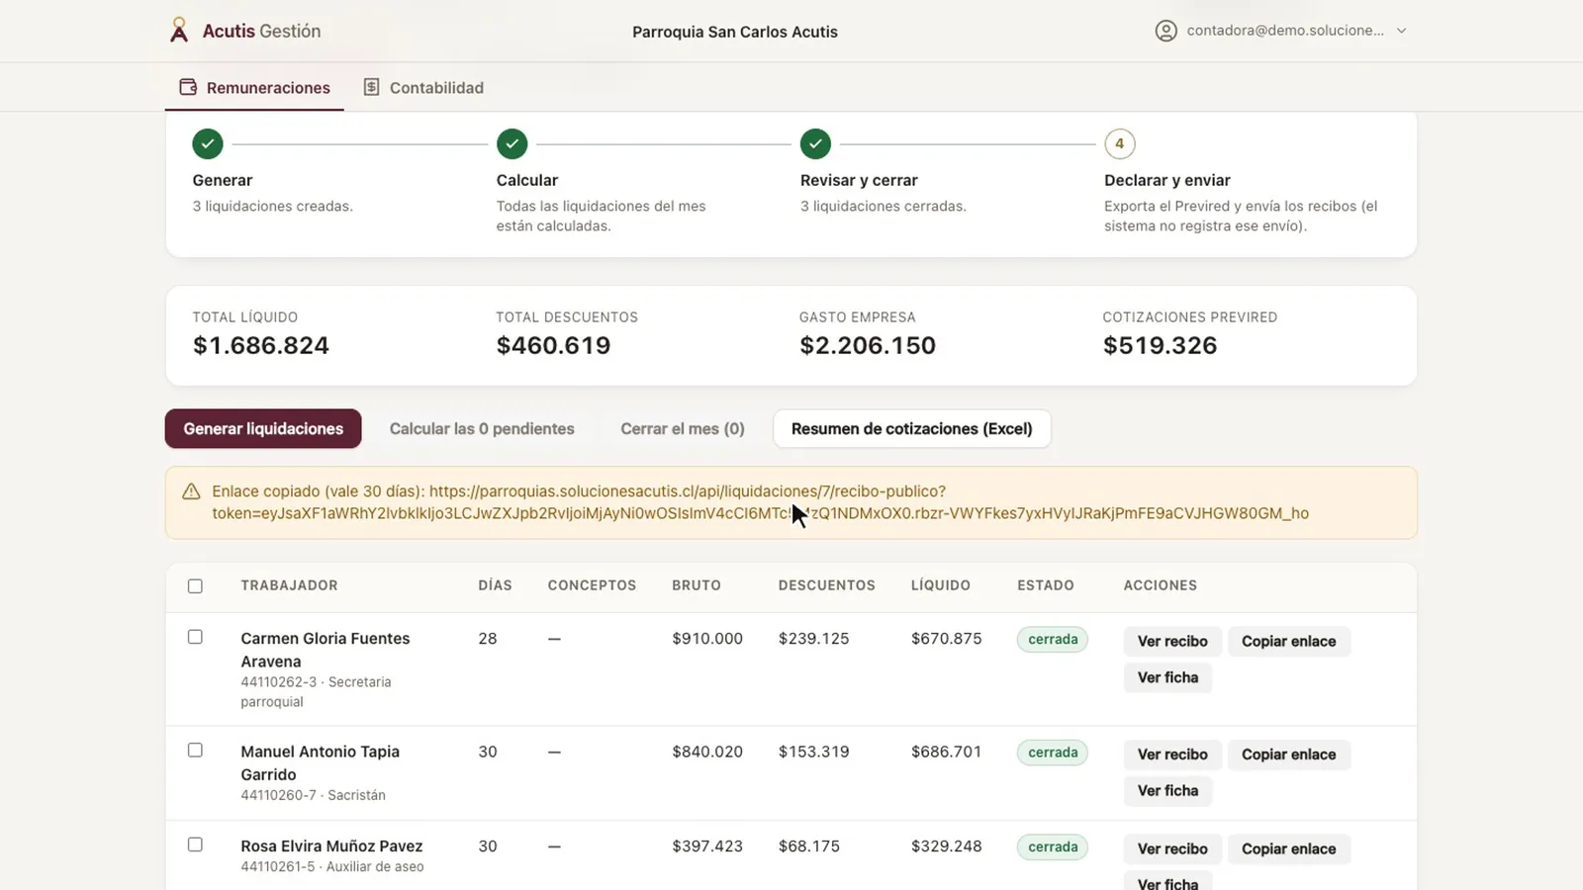Click the LÍQUIDO column header
Image resolution: width=1583 pixels, height=890 pixels.
(x=940, y=585)
